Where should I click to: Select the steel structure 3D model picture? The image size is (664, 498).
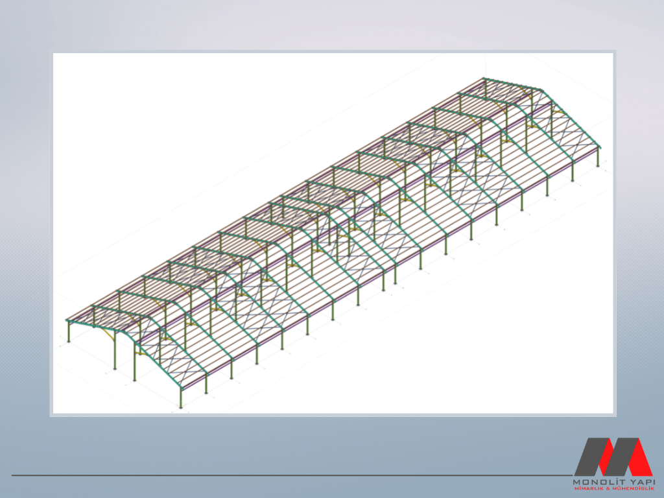click(333, 233)
